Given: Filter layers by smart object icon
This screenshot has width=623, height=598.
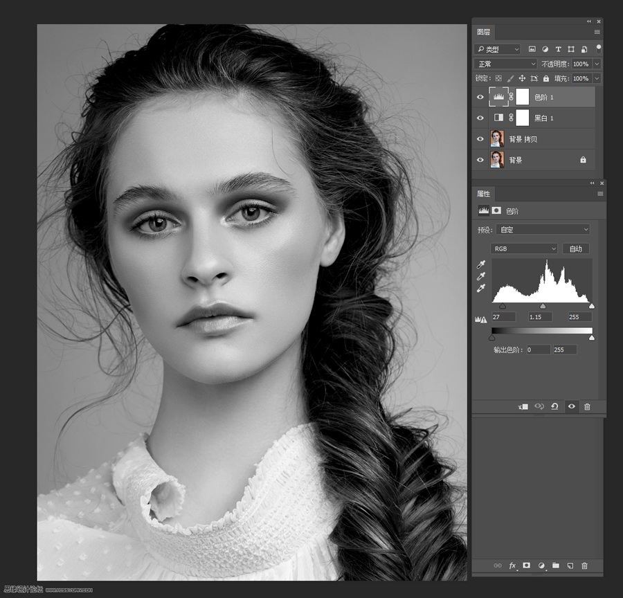Looking at the screenshot, I should pyautogui.click(x=584, y=49).
